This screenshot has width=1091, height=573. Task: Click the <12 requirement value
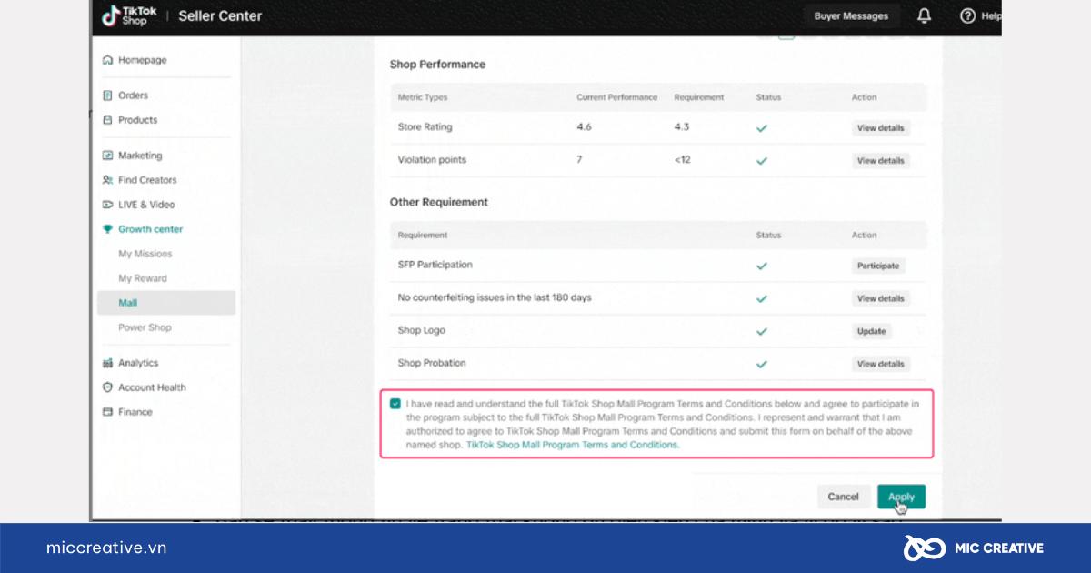point(682,160)
